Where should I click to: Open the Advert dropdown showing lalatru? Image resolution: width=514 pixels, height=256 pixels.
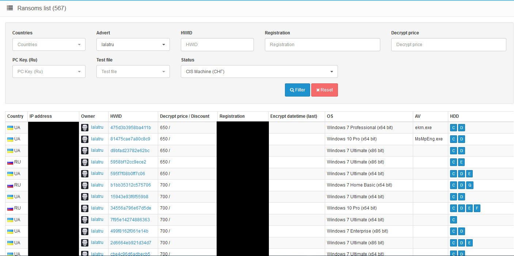[x=133, y=45]
